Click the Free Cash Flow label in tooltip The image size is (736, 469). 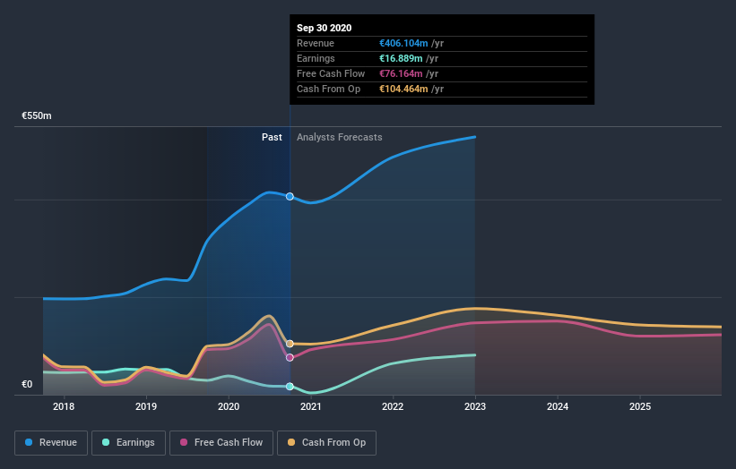coord(331,74)
